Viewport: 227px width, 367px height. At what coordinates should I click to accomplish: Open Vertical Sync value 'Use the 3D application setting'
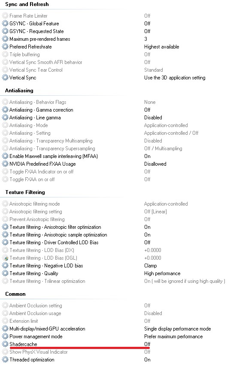[175, 77]
